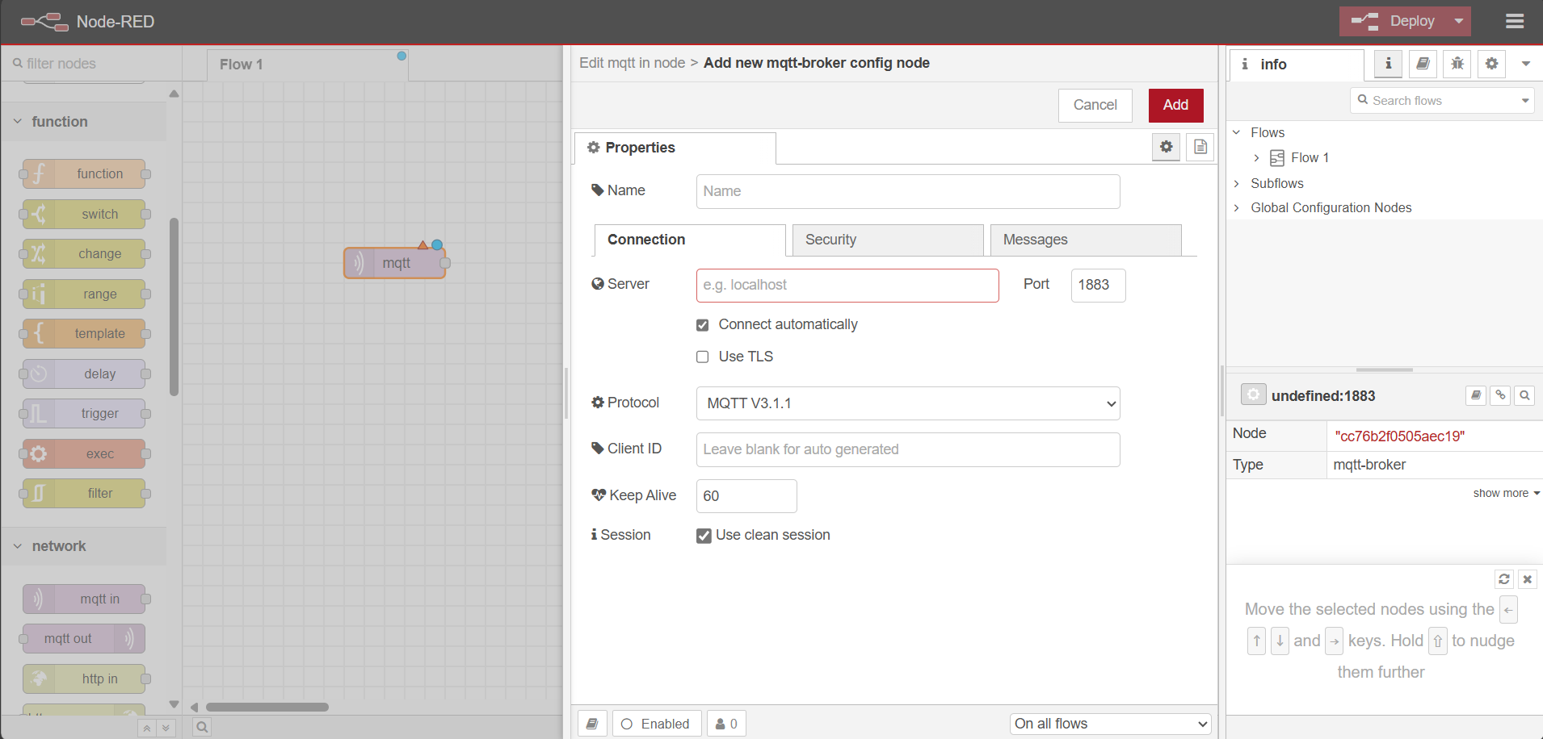Click the search icon beside undefined:1883

1524,395
